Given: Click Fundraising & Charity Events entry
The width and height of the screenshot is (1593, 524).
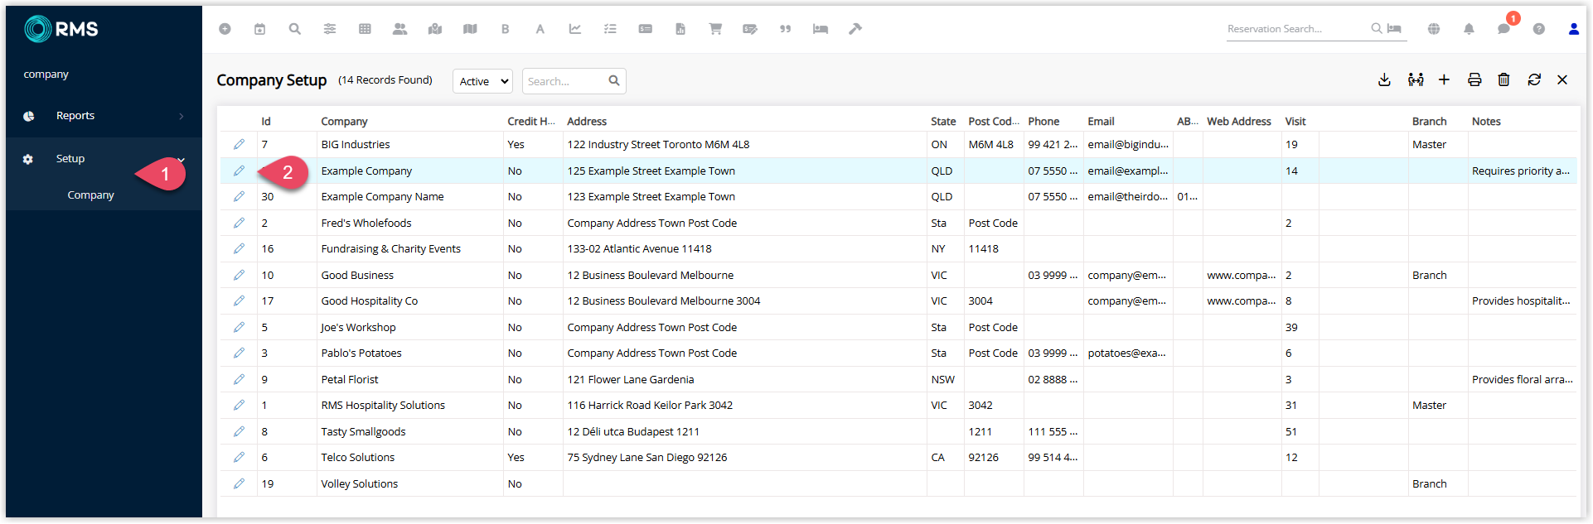Looking at the screenshot, I should point(391,249).
